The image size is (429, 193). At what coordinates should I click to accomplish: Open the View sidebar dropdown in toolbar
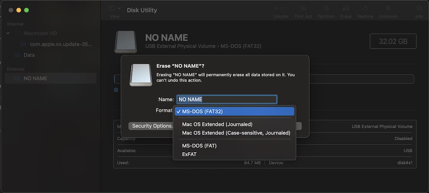click(115, 8)
